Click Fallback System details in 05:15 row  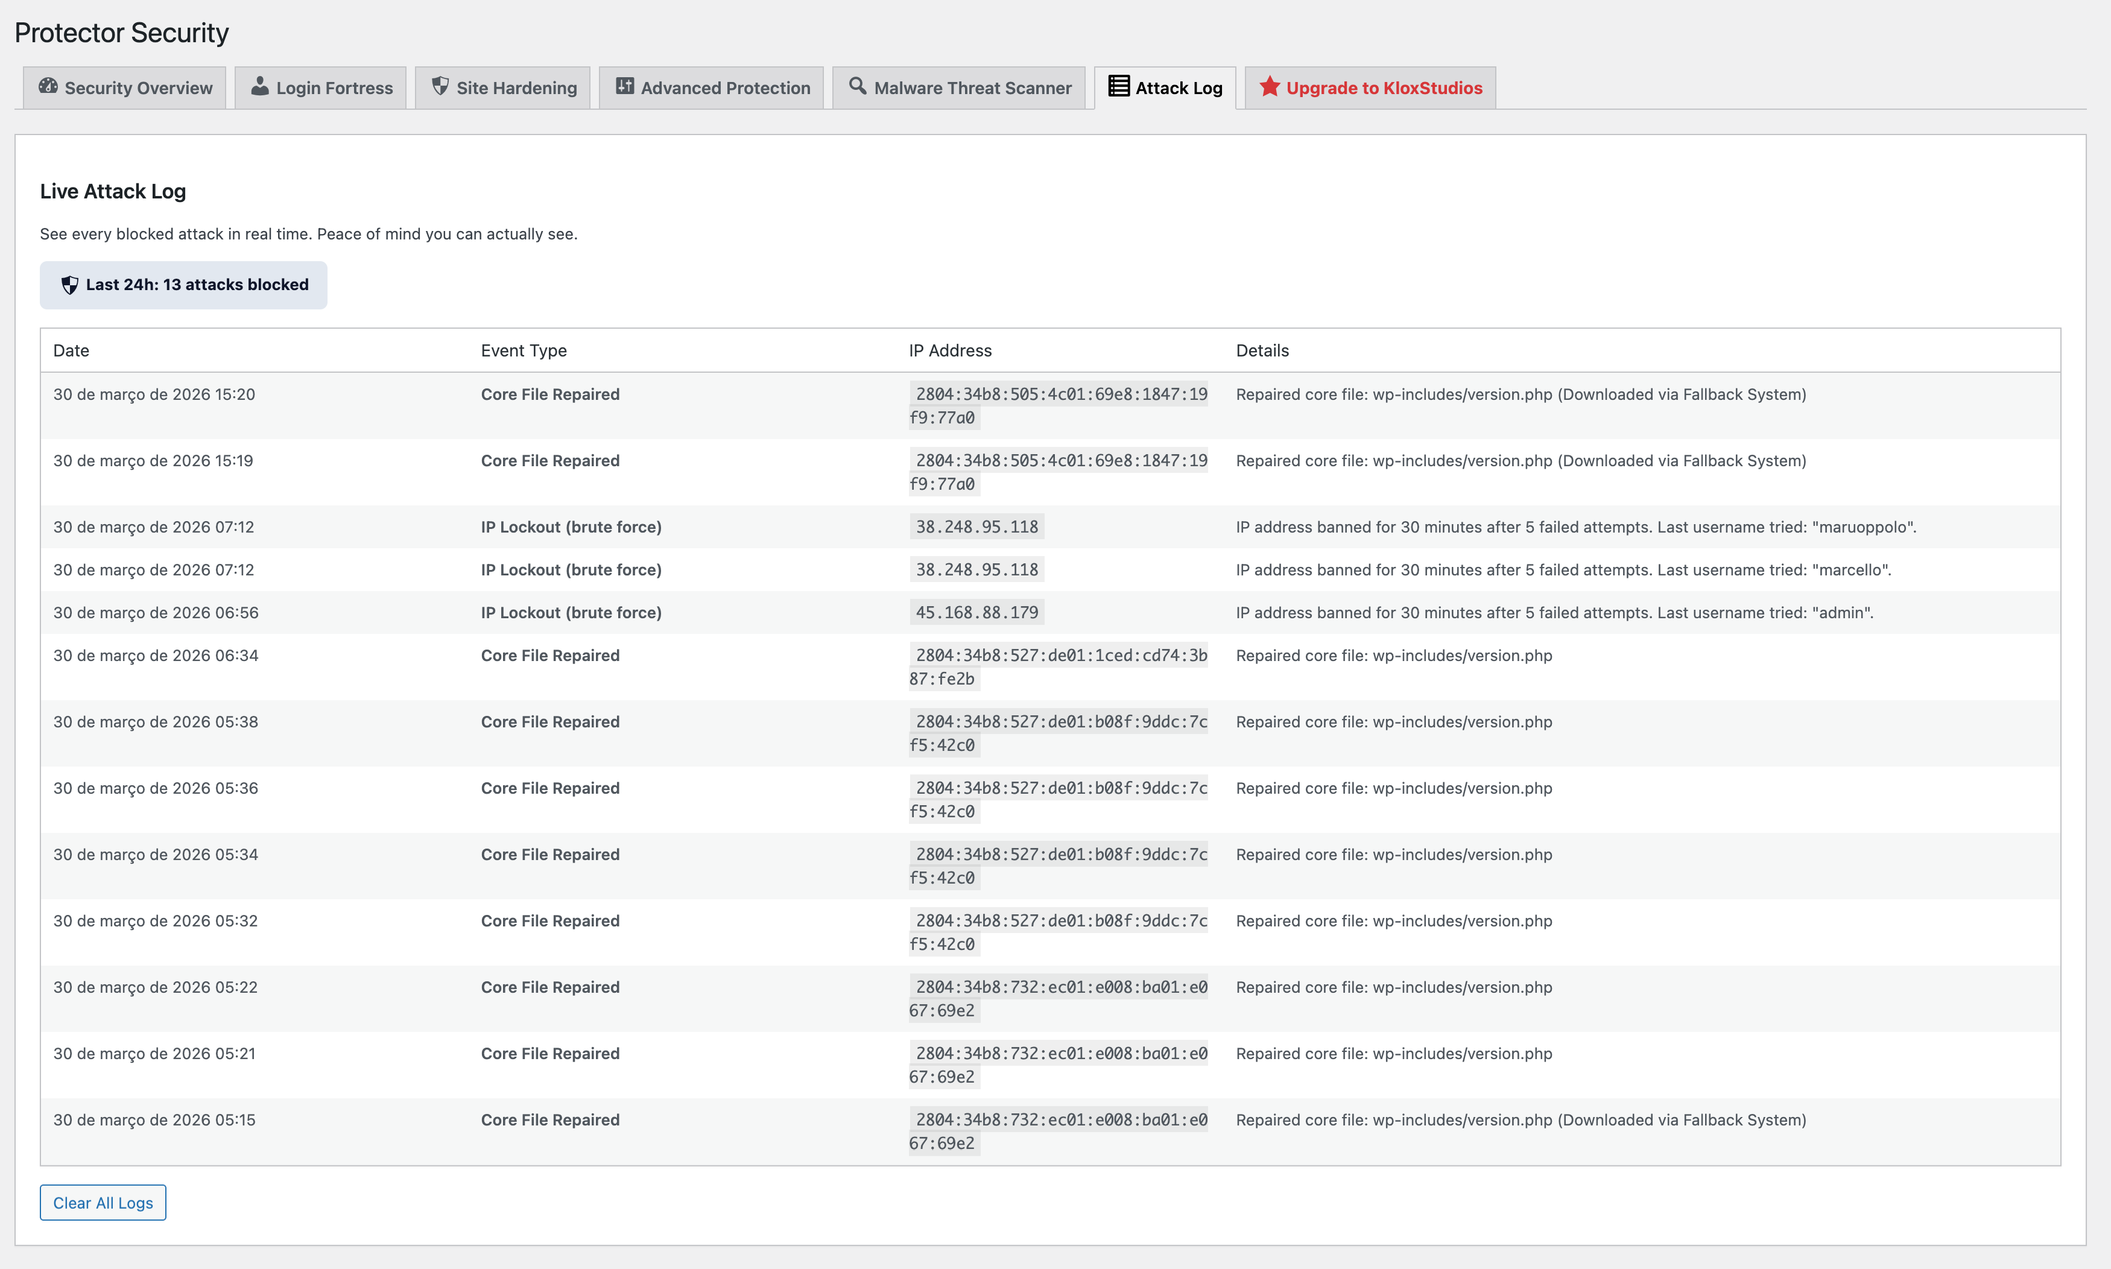point(1521,1120)
